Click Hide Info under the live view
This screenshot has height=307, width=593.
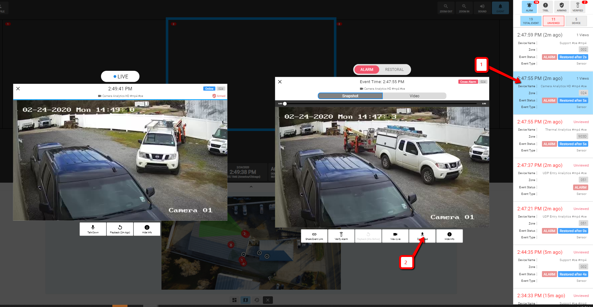click(147, 229)
